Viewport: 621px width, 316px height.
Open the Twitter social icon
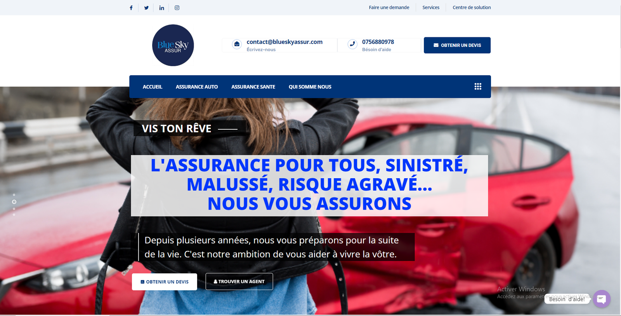146,8
